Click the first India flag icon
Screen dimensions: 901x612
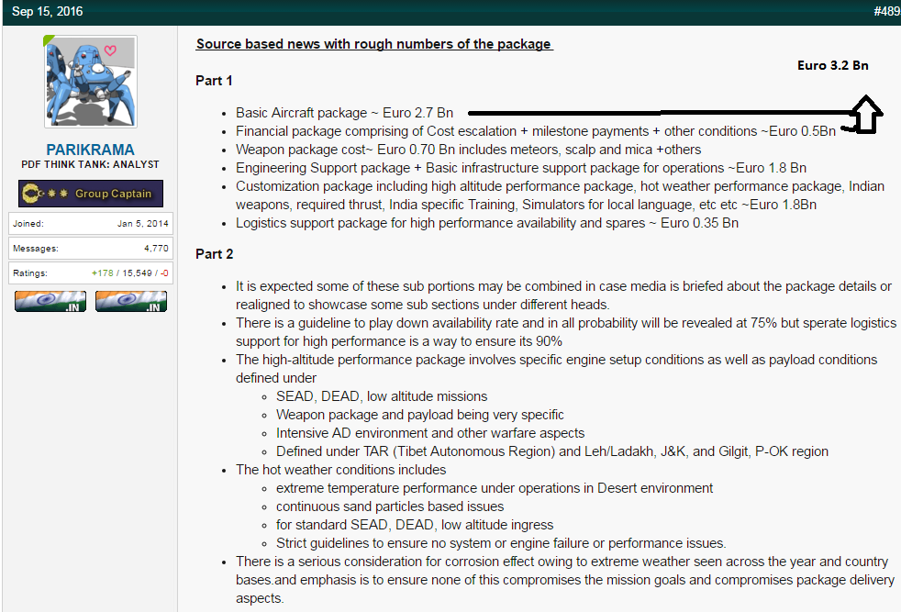click(x=50, y=301)
